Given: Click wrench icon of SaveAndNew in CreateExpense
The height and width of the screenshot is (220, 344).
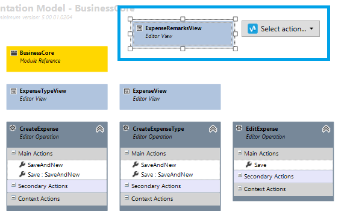Looking at the screenshot, I should click(22, 165).
